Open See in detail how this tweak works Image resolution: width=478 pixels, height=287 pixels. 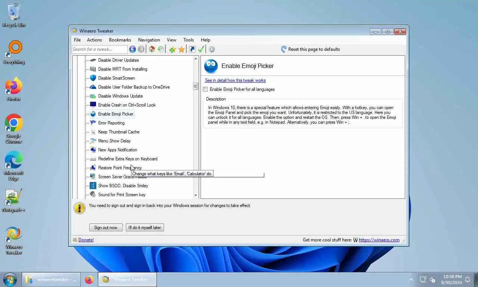[235, 80]
